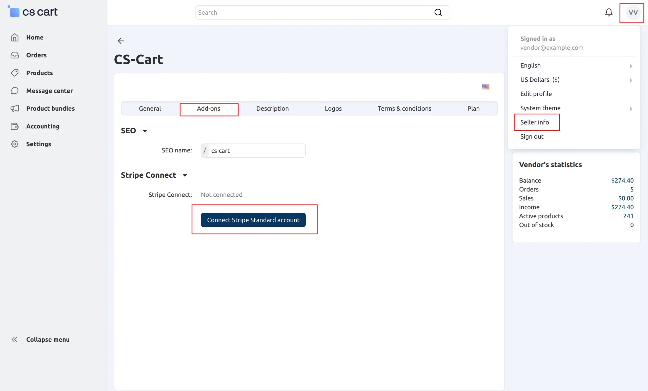Click the Balance value $274.40
Screen dimensions: 648x391
[622, 180]
